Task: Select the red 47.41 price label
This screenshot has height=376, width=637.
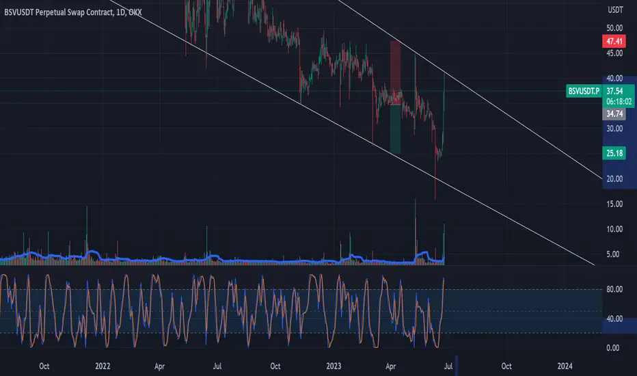Action: pyautogui.click(x=614, y=41)
